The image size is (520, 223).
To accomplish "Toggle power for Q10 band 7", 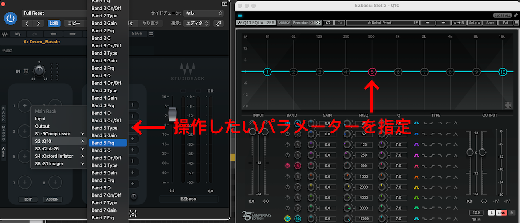I will [288, 187].
